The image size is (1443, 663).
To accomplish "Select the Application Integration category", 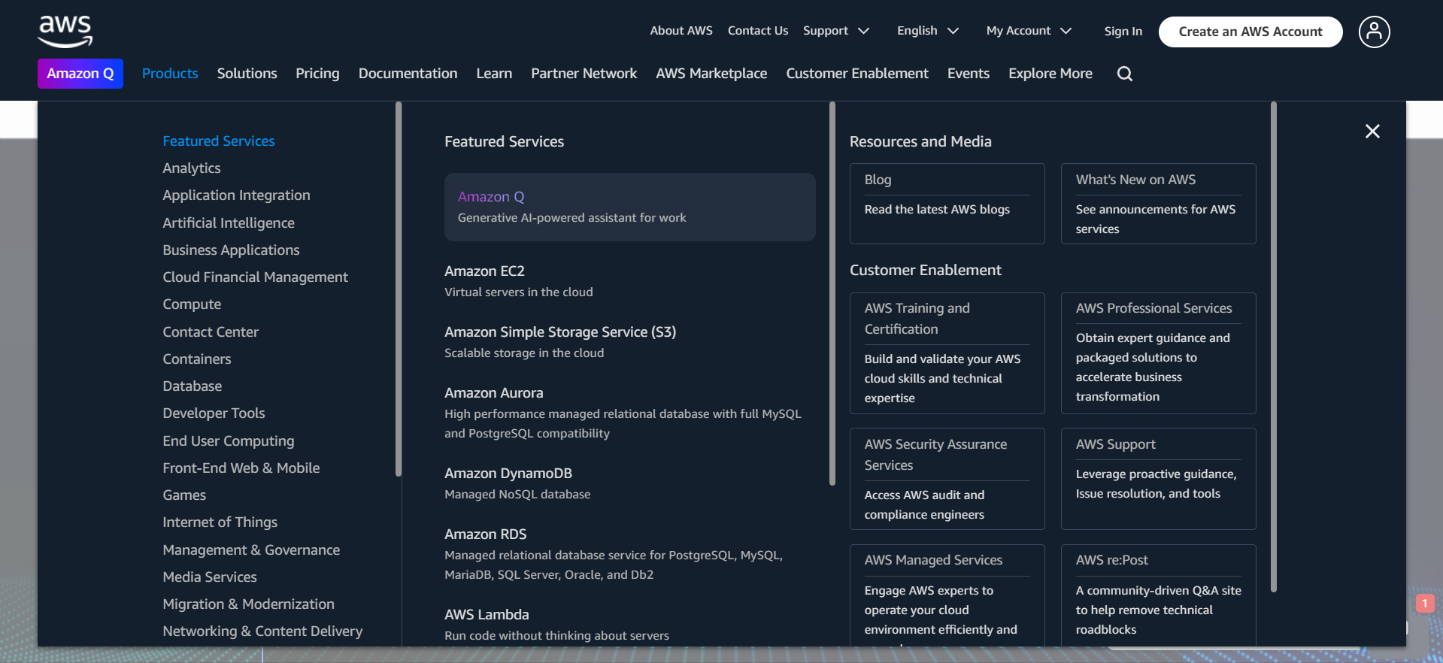I will pos(236,195).
